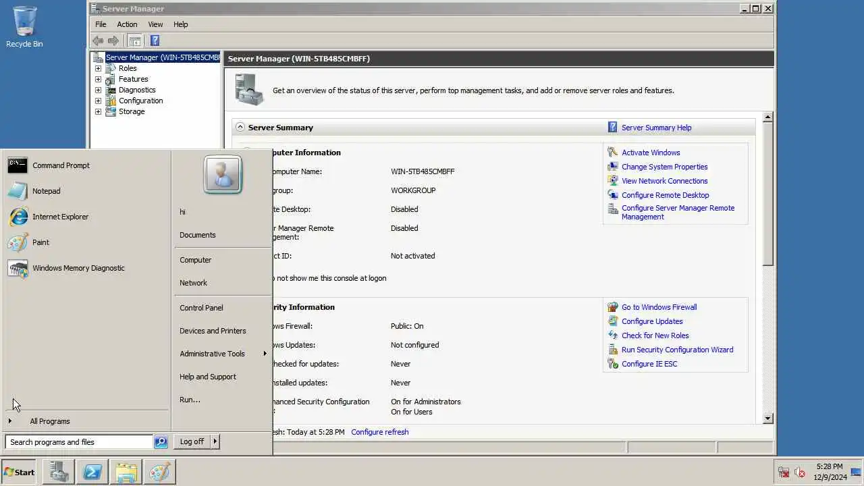Open Control Panel from Start menu
The image size is (864, 486).
(223, 308)
